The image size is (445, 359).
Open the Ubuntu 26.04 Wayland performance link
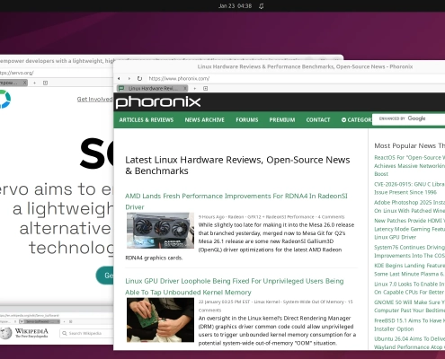pyautogui.click(x=409, y=343)
